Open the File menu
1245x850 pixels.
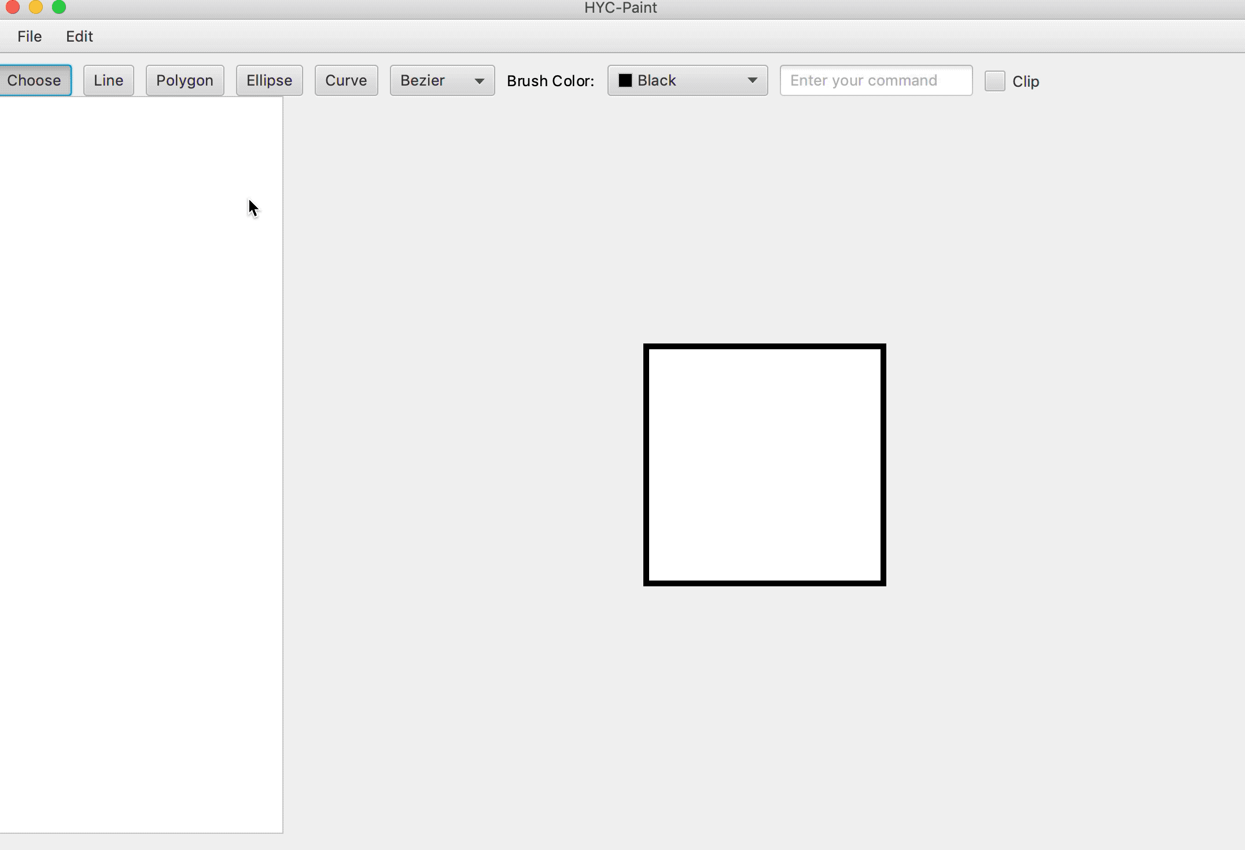coord(30,36)
